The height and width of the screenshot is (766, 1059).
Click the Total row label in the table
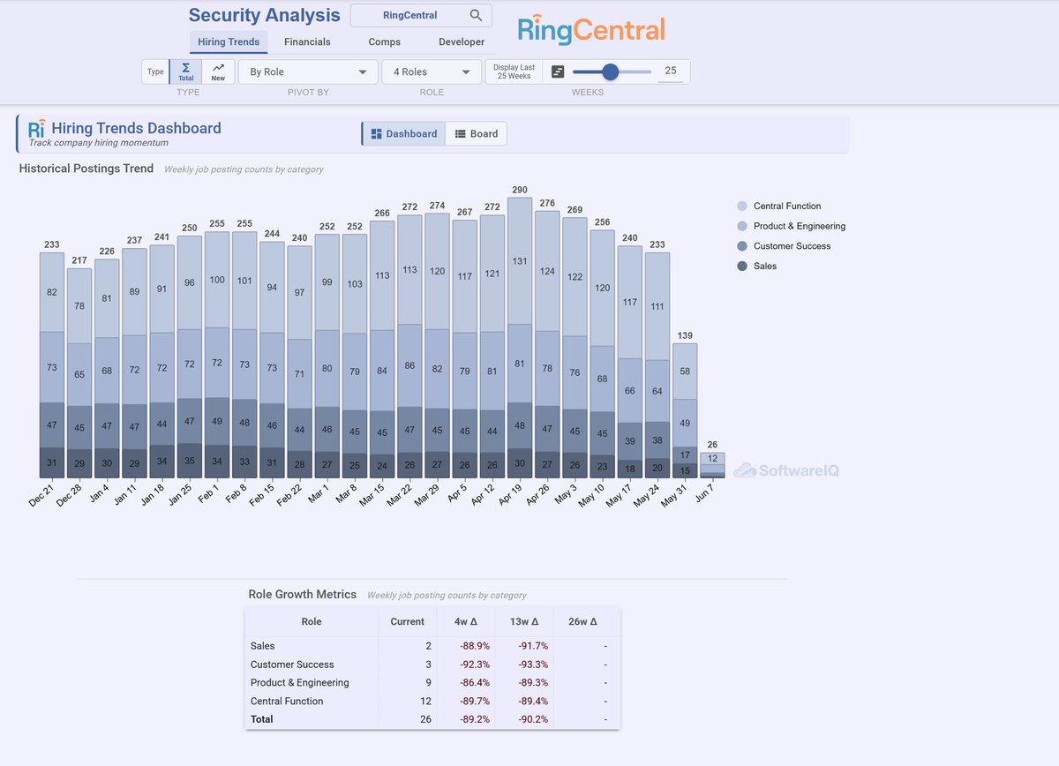point(261,719)
